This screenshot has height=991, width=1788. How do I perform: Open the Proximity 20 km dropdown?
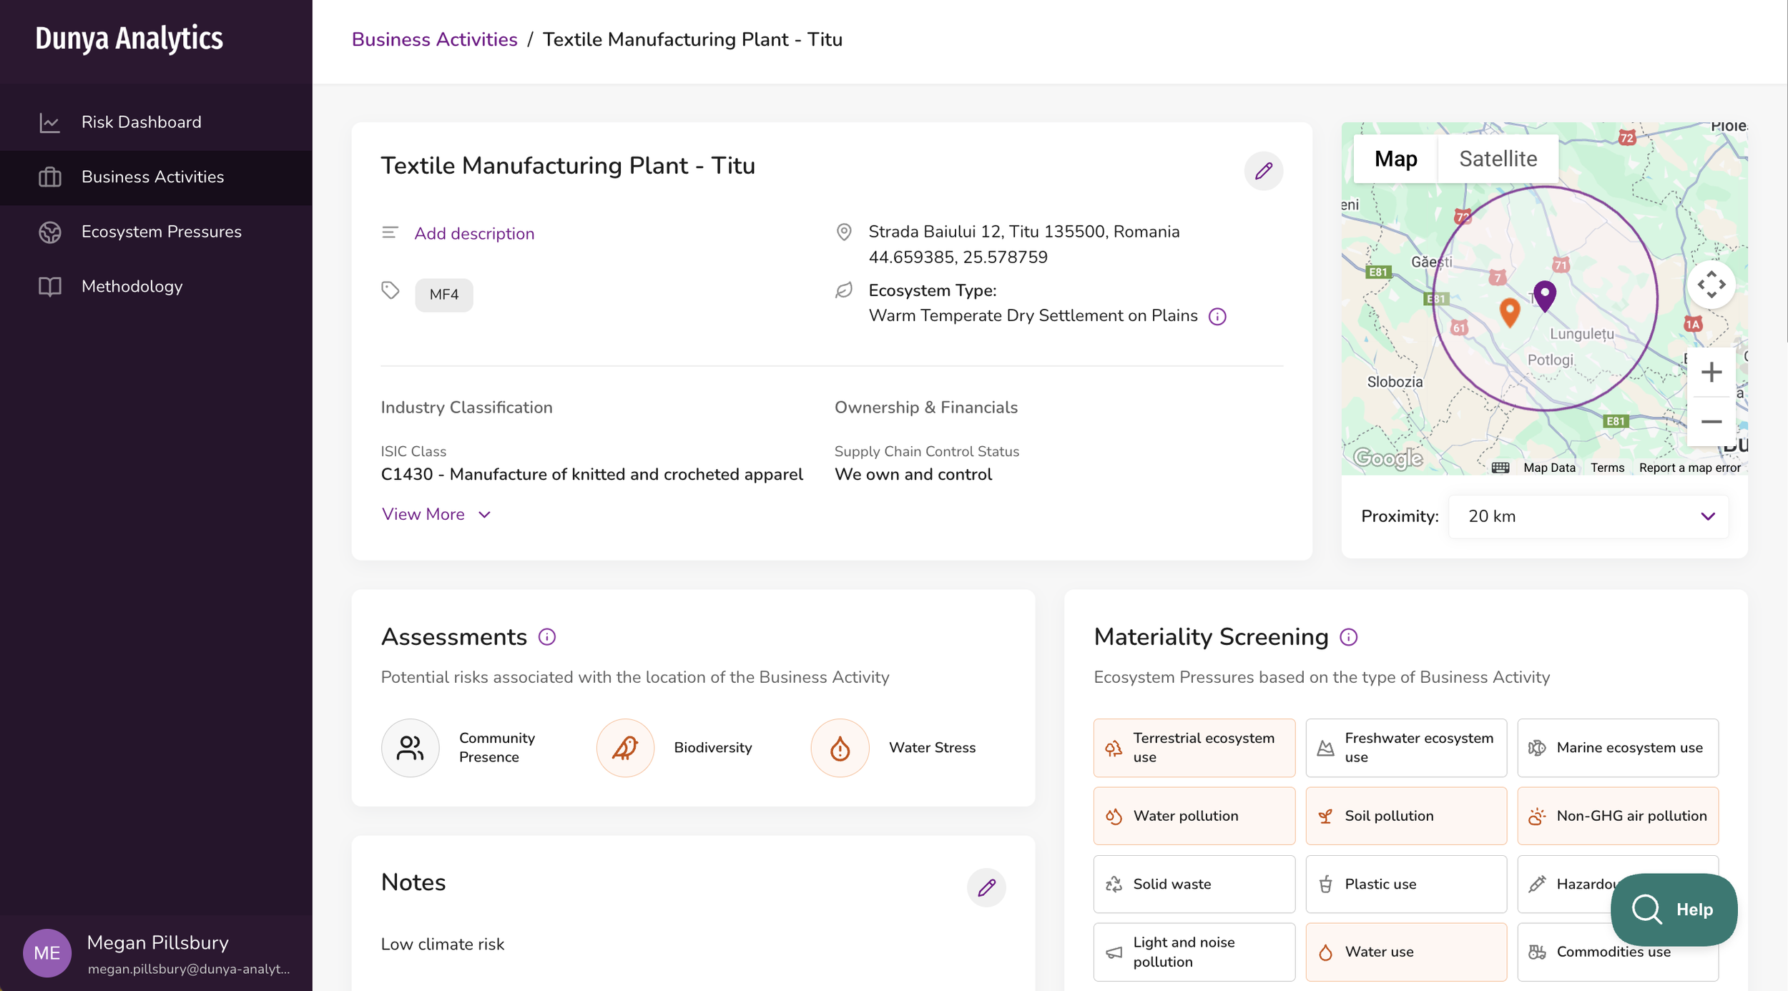[x=1588, y=516]
